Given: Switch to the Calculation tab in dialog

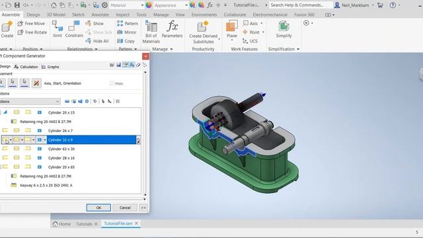Looking at the screenshot, I should 26,67.
